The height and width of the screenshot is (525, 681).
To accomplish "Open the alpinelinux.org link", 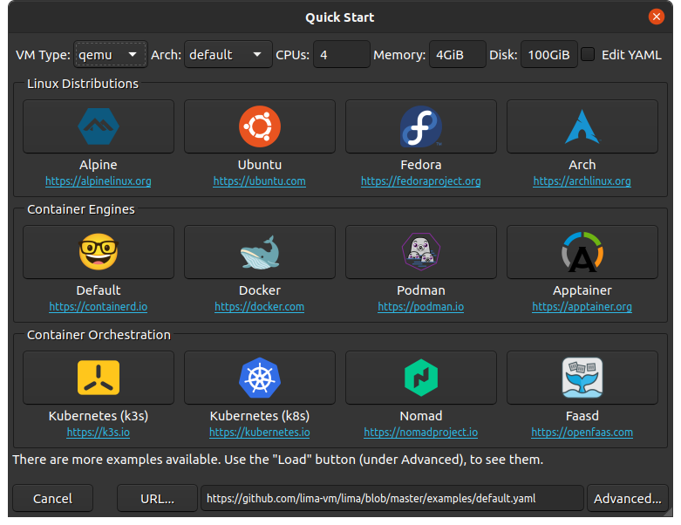I will coord(99,181).
